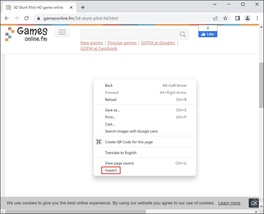Choose View page source in the menu
This screenshot has height=214, width=264.
119,163
